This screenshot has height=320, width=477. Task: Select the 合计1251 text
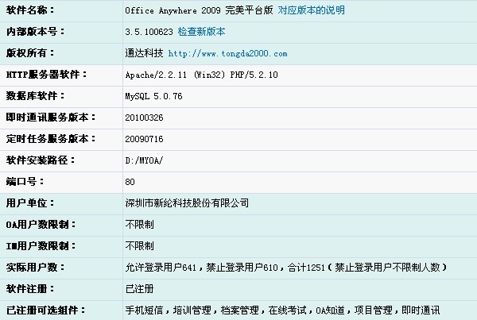(306, 268)
